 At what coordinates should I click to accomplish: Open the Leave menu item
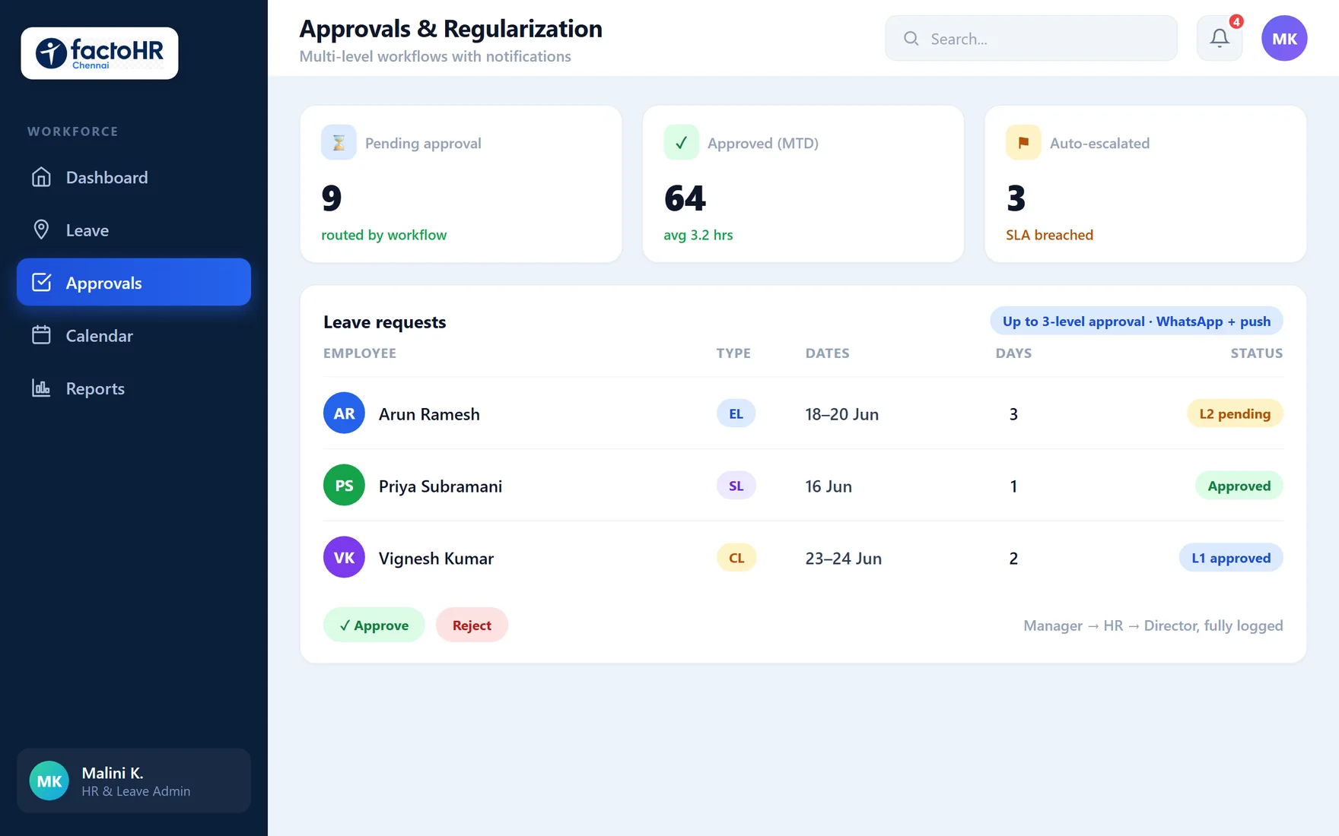[x=134, y=230]
